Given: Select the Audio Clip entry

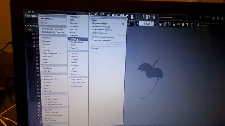Looking at the screenshot, I should click(48, 77).
